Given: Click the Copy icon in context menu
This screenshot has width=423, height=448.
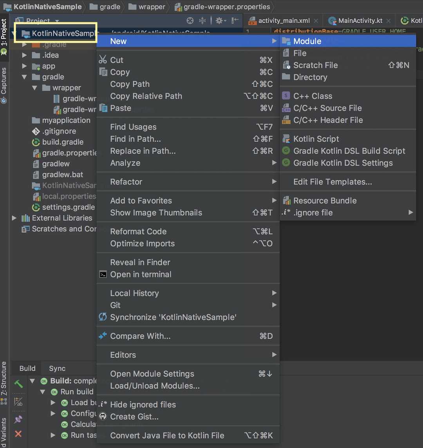Looking at the screenshot, I should pos(103,72).
